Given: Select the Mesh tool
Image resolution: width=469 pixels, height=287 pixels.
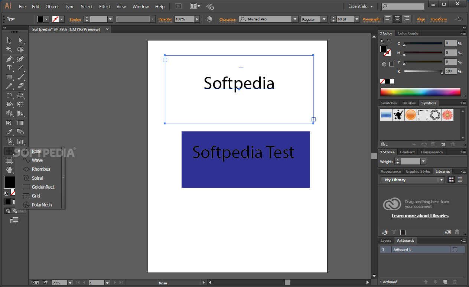Looking at the screenshot, I should [x=9, y=123].
